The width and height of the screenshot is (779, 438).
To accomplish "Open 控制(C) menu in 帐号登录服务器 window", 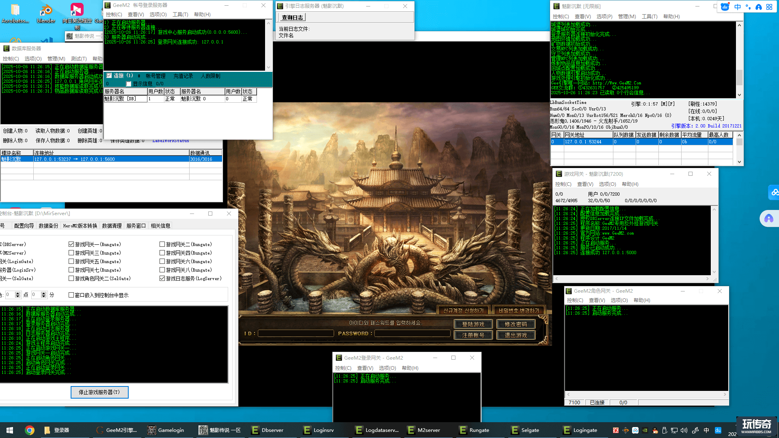I will pyautogui.click(x=114, y=15).
